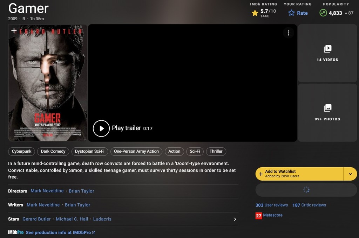This screenshot has height=238, width=359.
Task: Click the Rate link under Your Rating
Action: (302, 13)
